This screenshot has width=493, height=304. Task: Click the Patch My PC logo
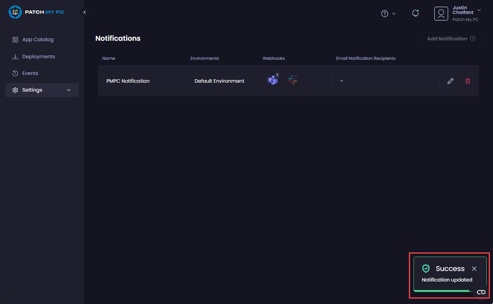36,12
